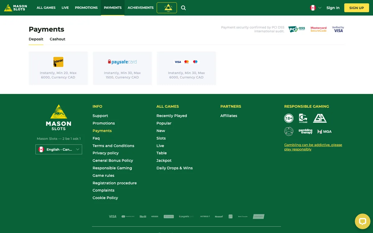Click the Mason Slots footer logo
The image size is (373, 233).
click(x=58, y=117)
